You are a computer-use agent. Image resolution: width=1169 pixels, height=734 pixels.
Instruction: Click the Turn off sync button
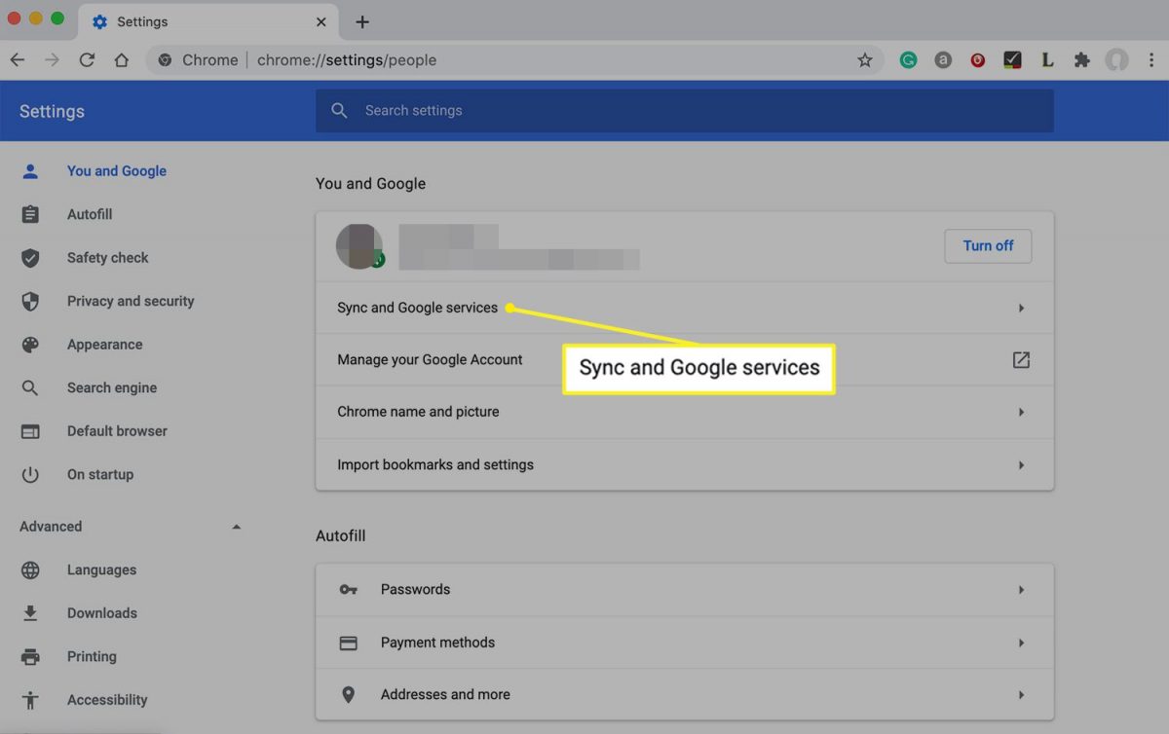pos(988,245)
